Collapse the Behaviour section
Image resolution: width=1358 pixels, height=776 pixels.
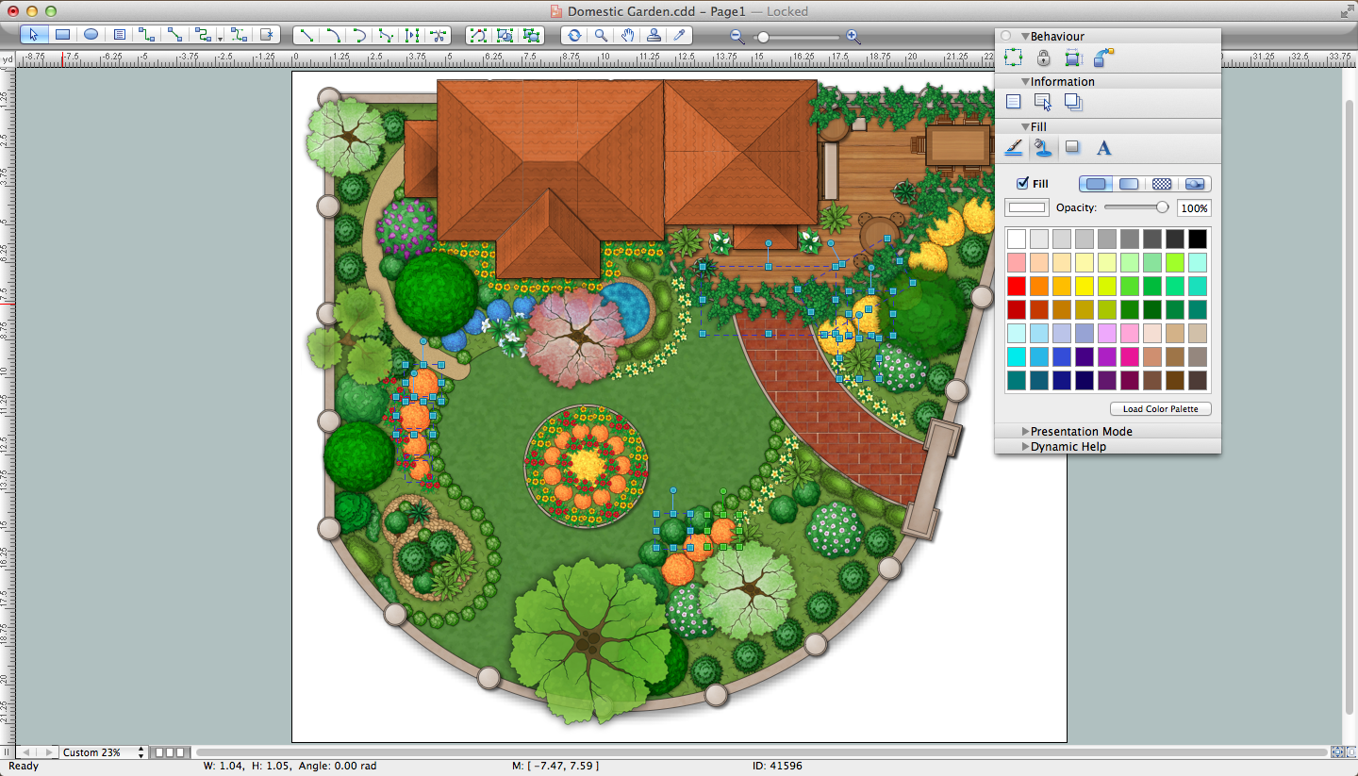(1025, 37)
